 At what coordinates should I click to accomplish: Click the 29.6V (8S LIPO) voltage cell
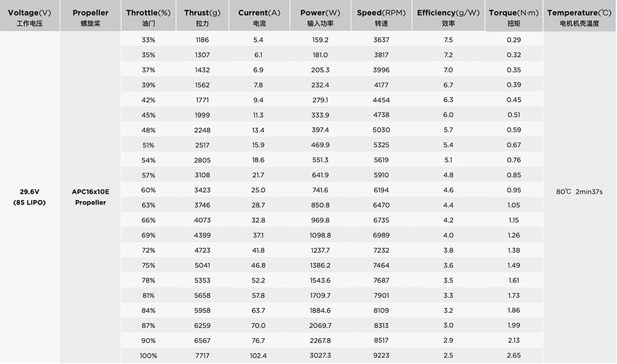(x=30, y=197)
